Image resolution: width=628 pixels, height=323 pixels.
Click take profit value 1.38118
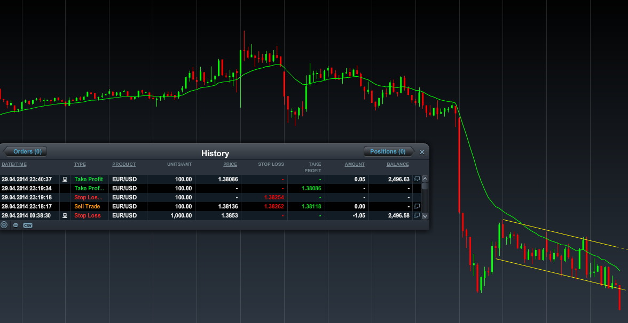(311, 206)
